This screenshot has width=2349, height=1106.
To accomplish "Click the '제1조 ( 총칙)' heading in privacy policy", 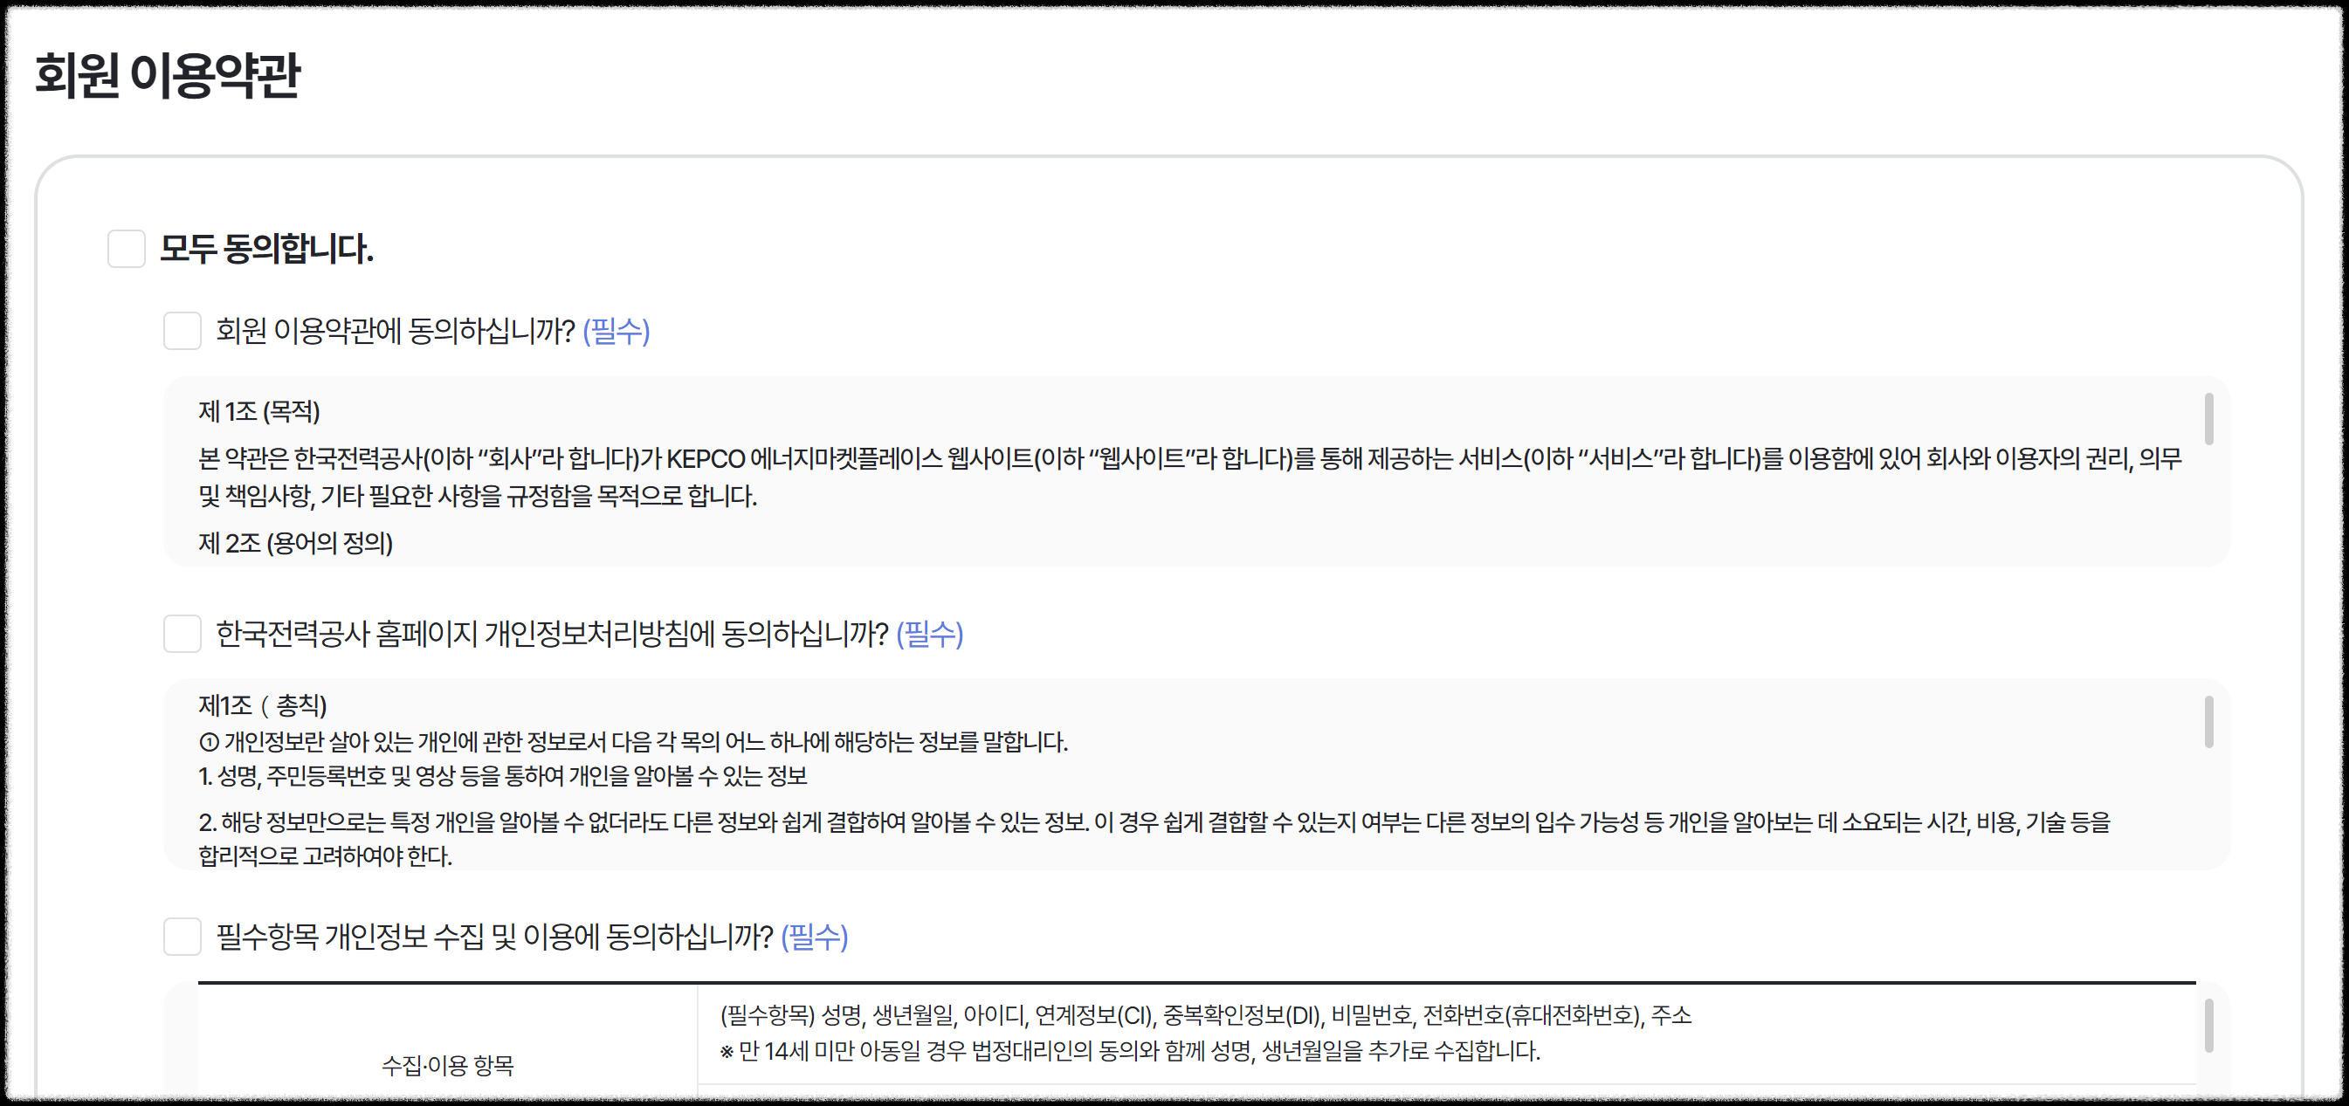I will point(263,704).
